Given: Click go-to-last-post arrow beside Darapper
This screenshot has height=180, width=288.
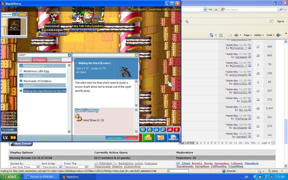Looking at the screenshot, I should 250,57.
